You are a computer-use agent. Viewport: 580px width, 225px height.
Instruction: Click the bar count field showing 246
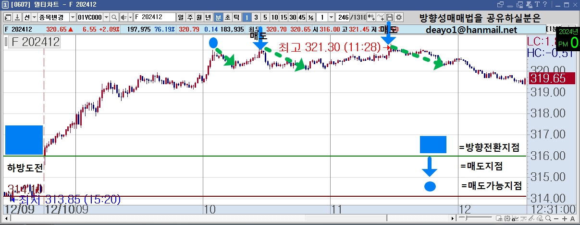point(343,17)
